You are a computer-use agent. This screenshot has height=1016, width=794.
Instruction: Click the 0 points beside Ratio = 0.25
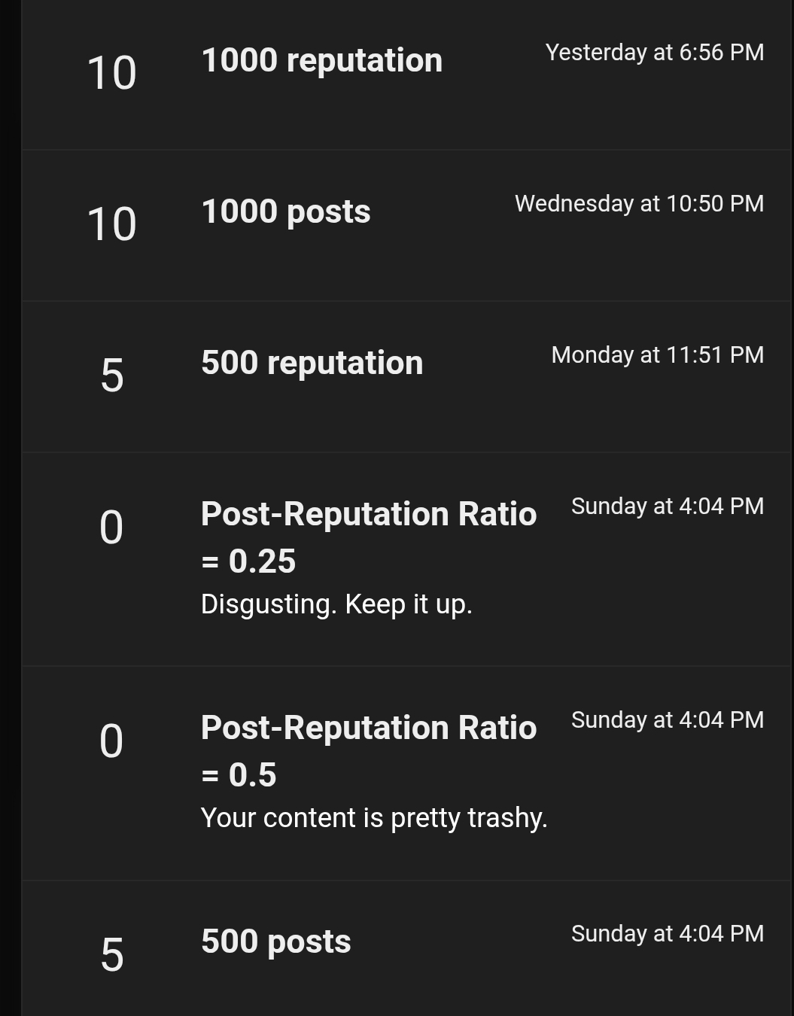(x=111, y=528)
